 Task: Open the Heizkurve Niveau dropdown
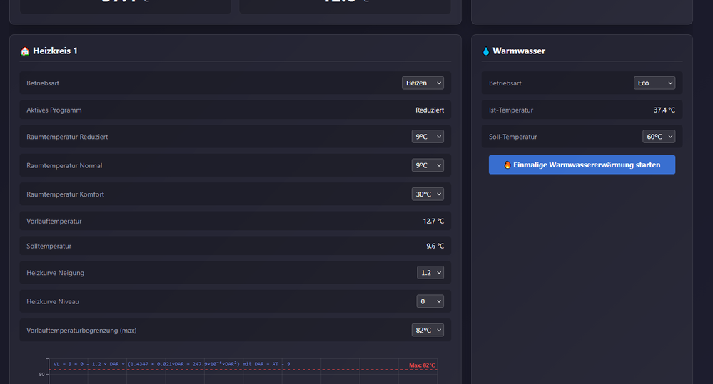tap(430, 301)
